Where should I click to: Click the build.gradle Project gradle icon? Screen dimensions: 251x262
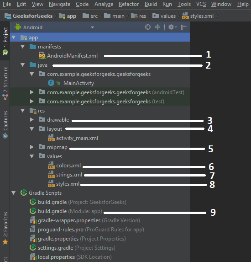tap(33, 202)
